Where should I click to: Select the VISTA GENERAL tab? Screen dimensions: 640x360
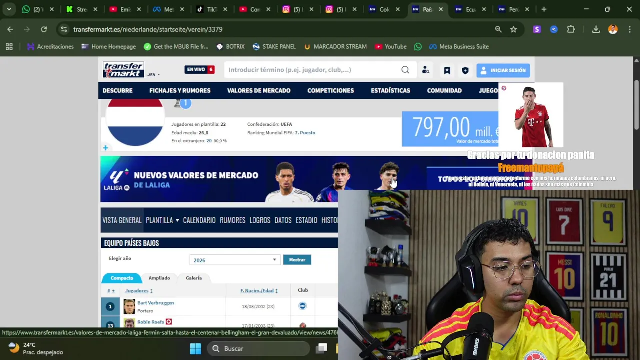(122, 220)
